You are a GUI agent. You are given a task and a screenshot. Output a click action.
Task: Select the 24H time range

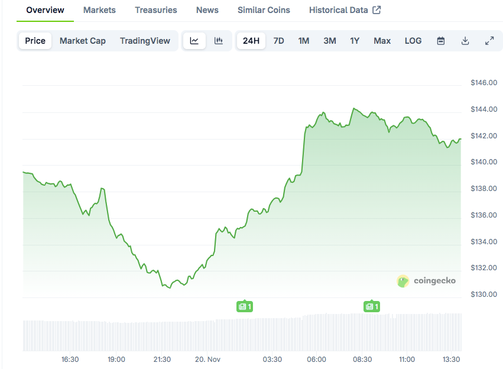coord(251,41)
